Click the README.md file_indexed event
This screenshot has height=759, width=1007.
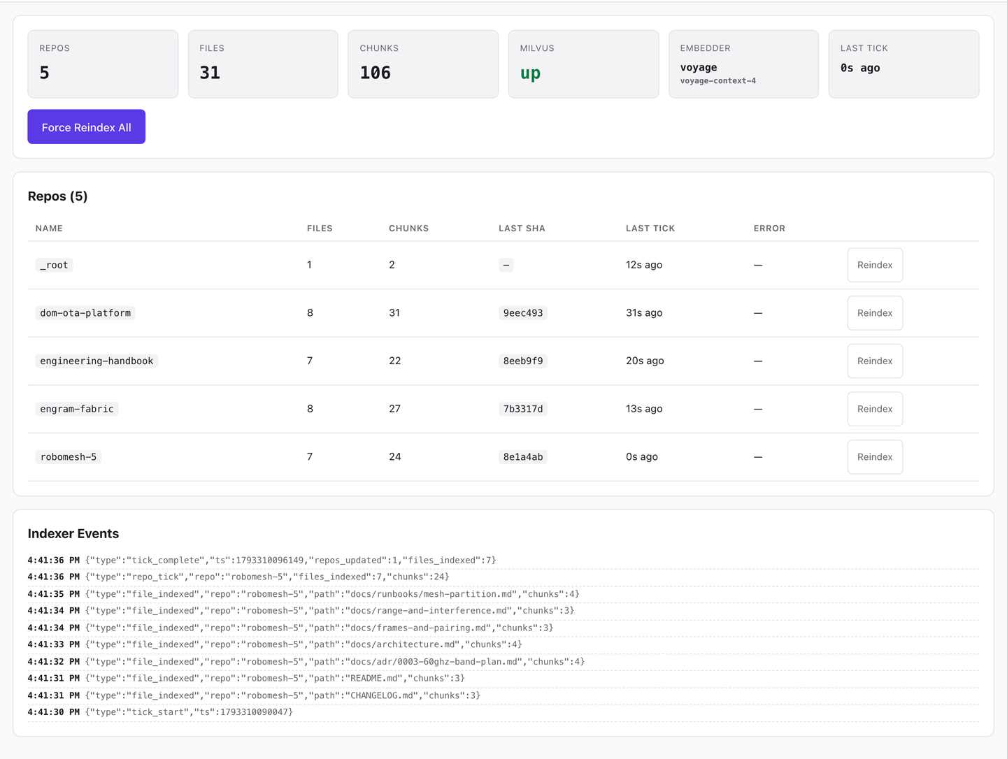click(x=503, y=679)
